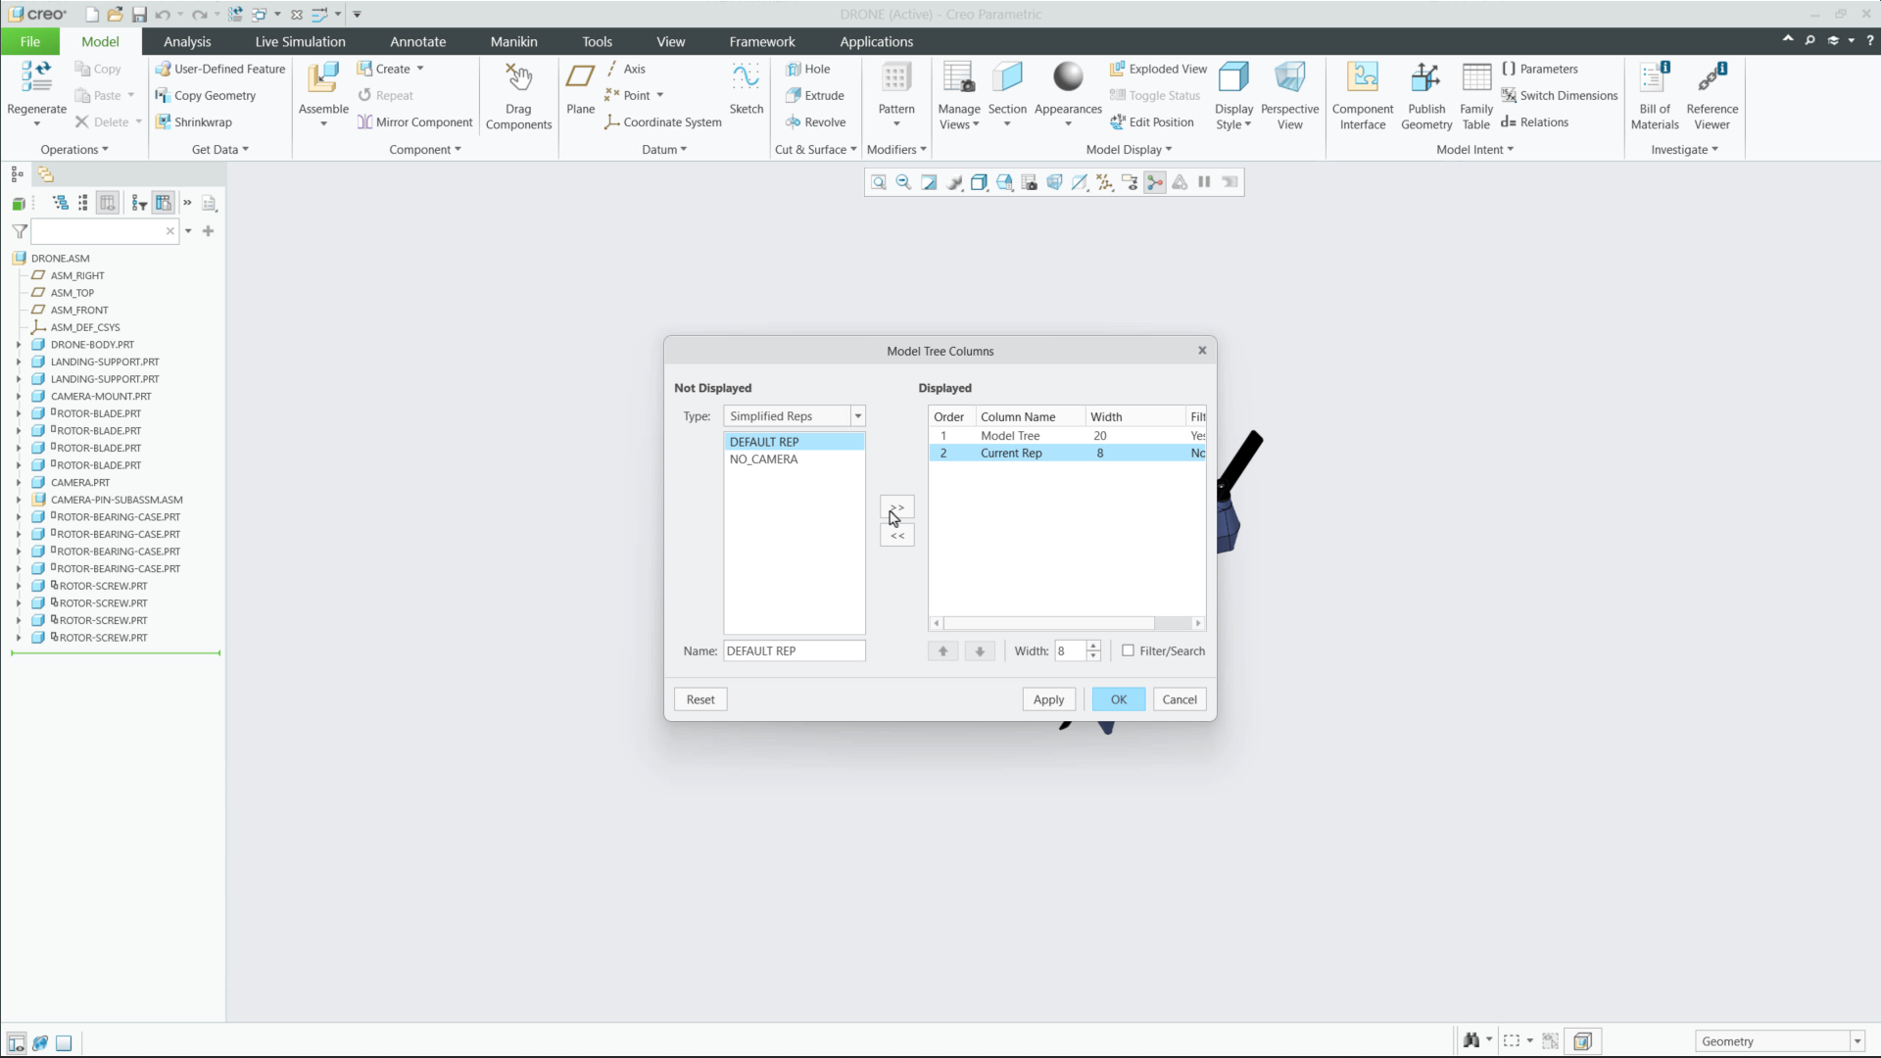Click the Refit zoom icon in graphics toolbar
The width and height of the screenshot is (1881, 1058).
point(879,182)
